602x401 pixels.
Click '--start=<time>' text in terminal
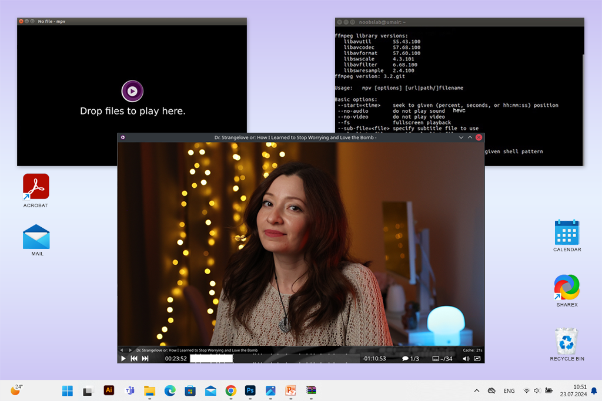(x=359, y=105)
